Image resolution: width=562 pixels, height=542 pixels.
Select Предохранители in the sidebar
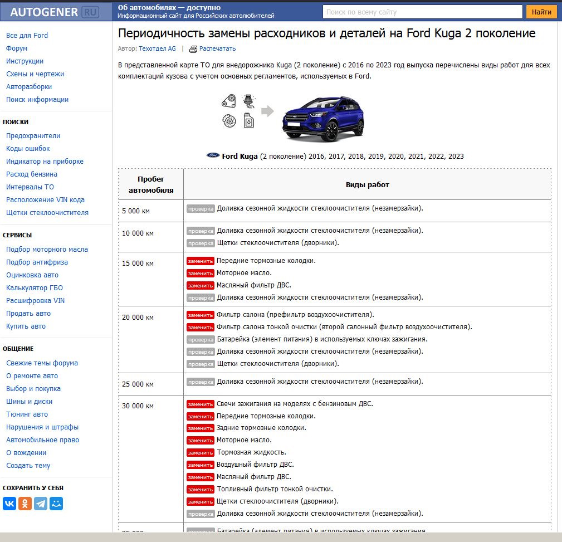(33, 136)
